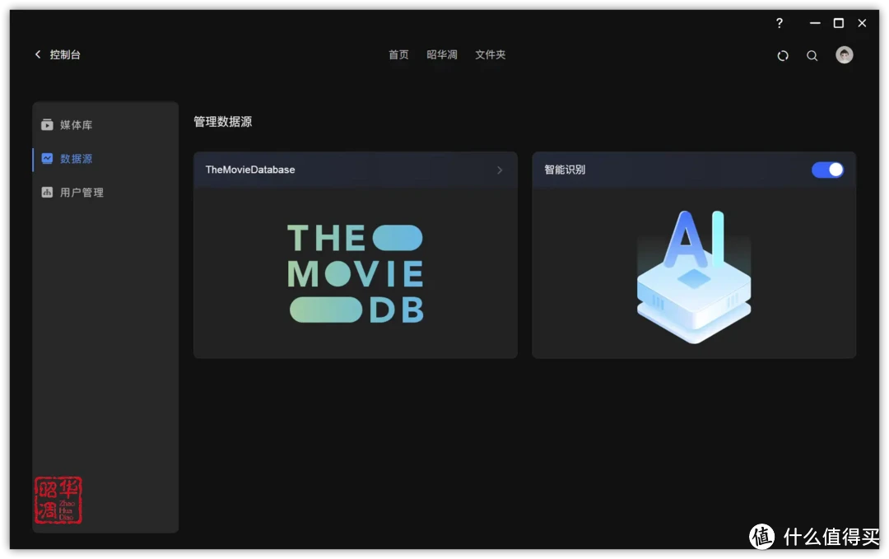Open TheMovieDatabase details with the right arrow
889x559 pixels.
[500, 170]
